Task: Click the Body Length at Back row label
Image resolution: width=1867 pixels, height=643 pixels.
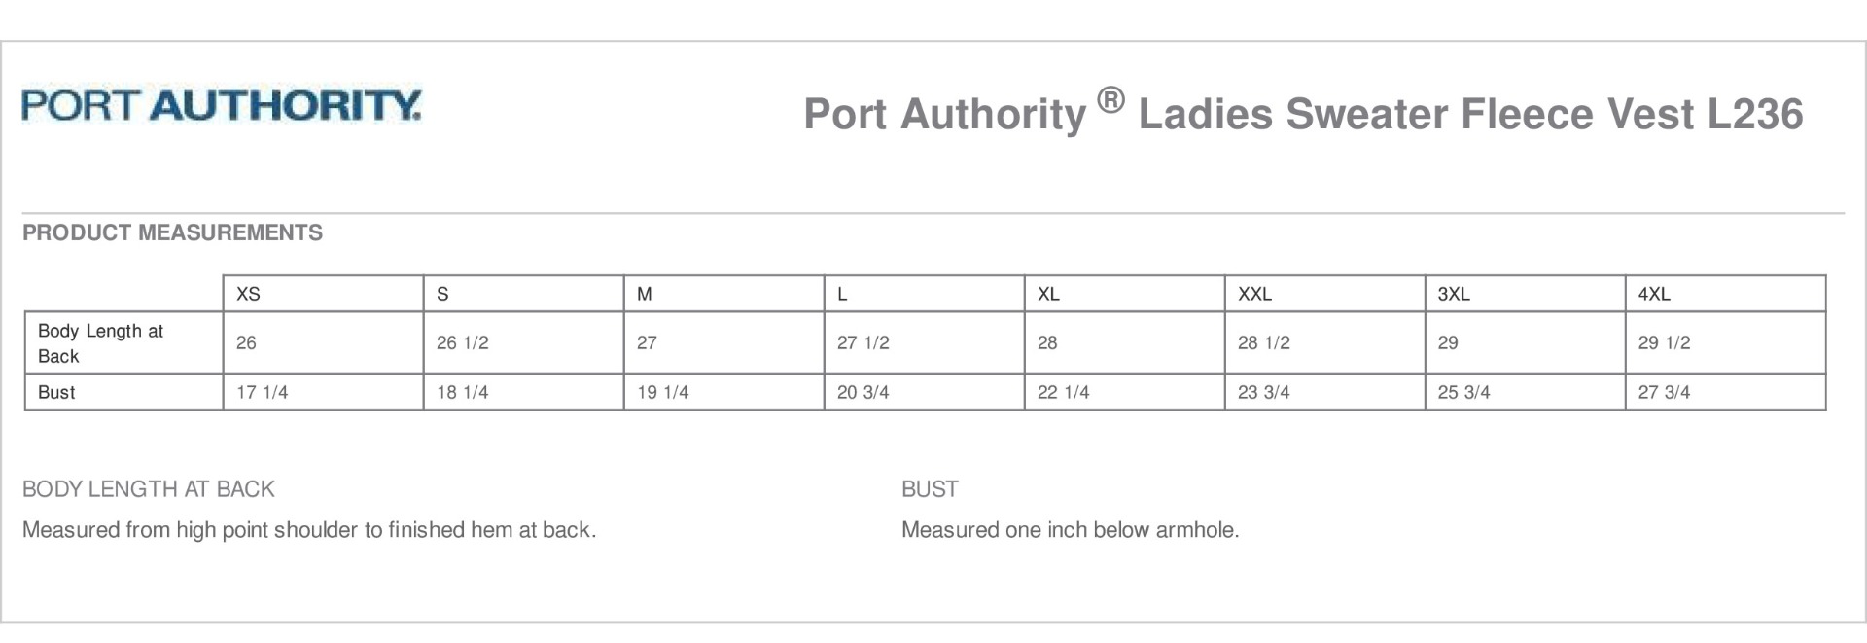Action: [100, 343]
